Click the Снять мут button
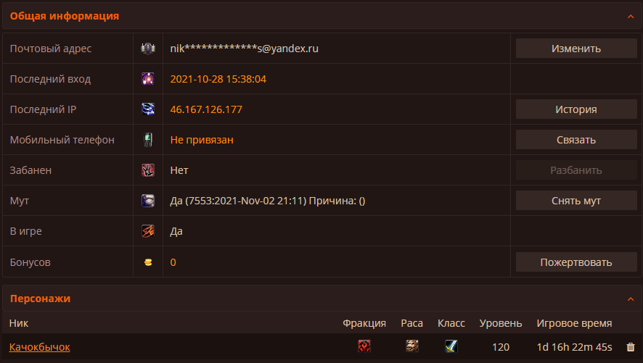 (x=576, y=201)
